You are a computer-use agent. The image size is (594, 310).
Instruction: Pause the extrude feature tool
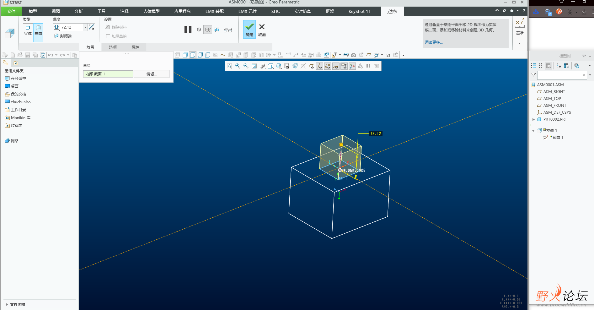(x=188, y=30)
